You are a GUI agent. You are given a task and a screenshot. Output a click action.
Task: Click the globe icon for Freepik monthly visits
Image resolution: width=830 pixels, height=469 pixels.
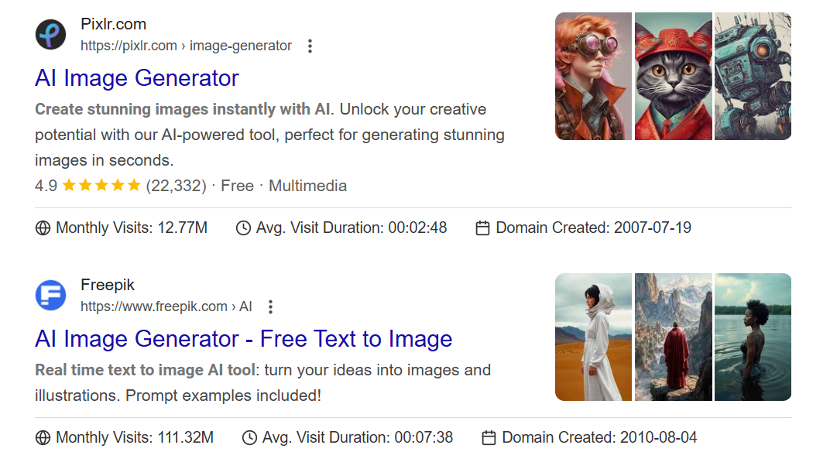pyautogui.click(x=43, y=438)
